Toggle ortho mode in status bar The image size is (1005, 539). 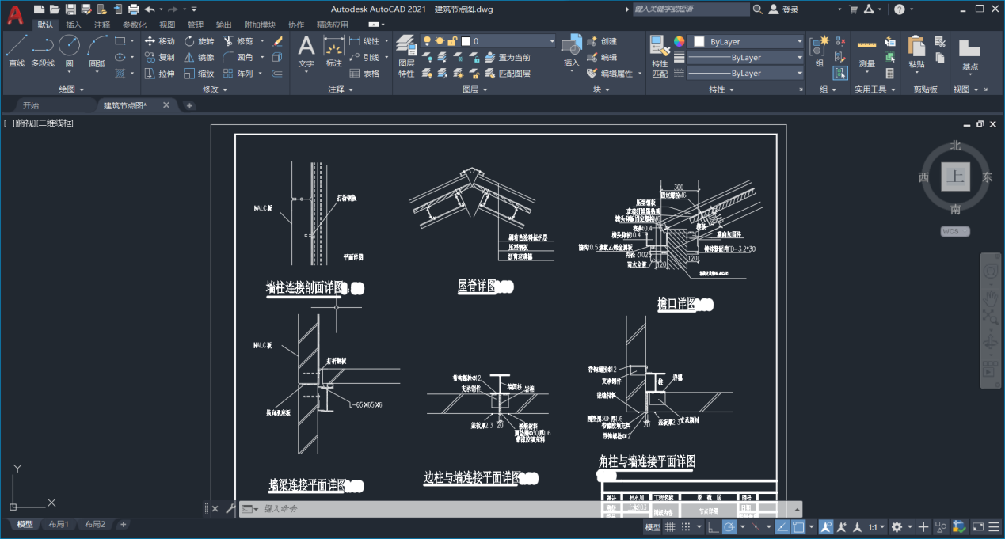point(712,527)
